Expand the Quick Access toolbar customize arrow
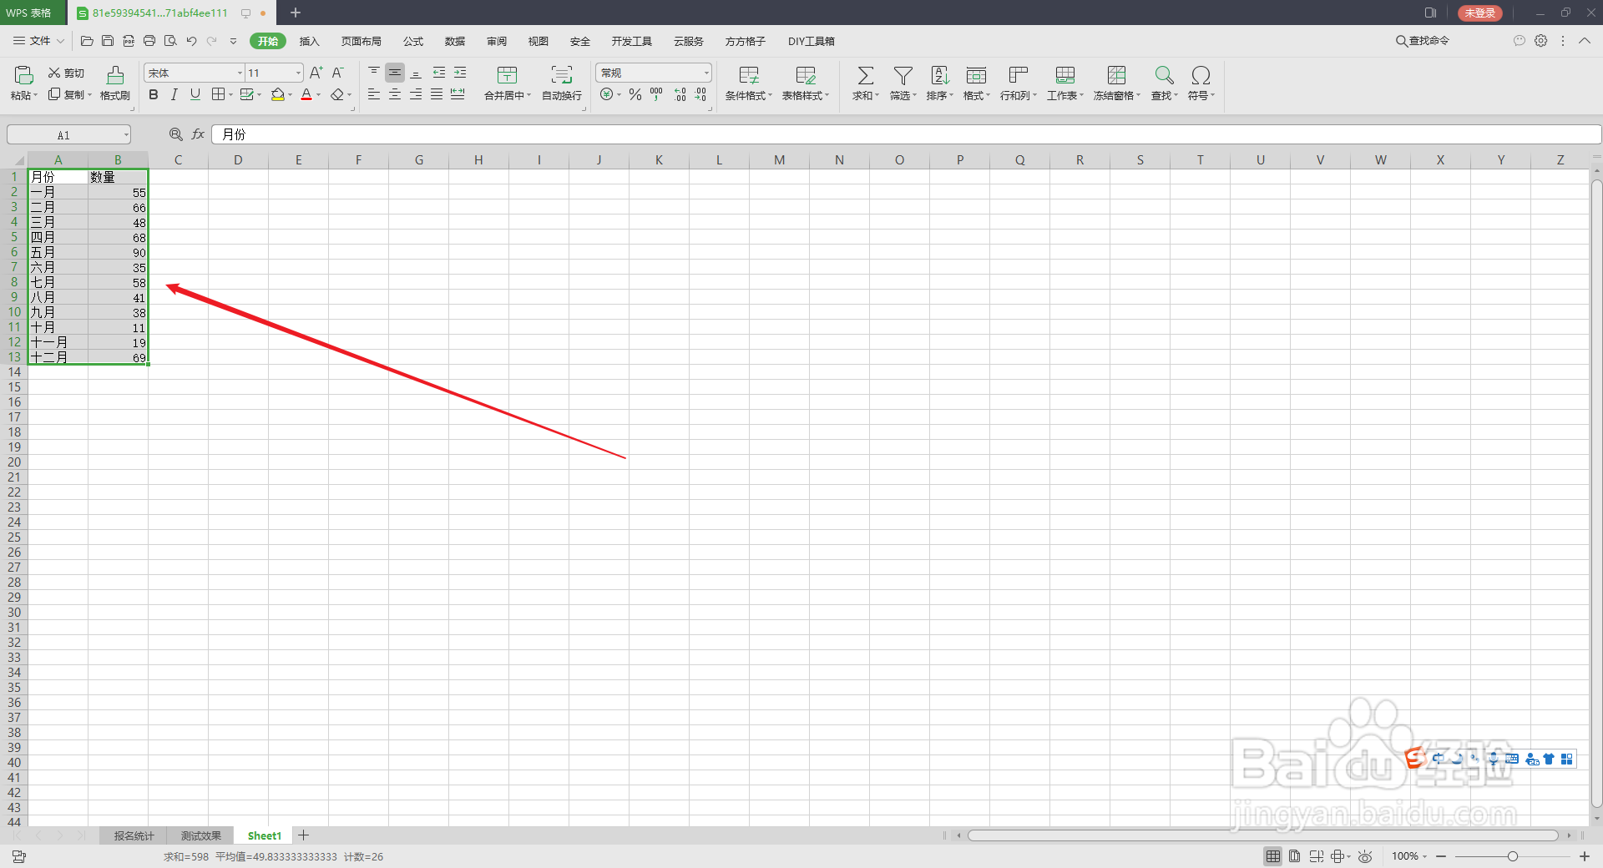The image size is (1603, 868). click(x=233, y=41)
